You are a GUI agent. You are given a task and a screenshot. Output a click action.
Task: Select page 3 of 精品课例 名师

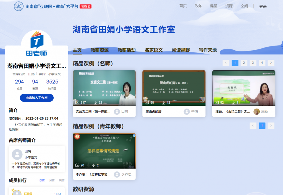coord(253,63)
